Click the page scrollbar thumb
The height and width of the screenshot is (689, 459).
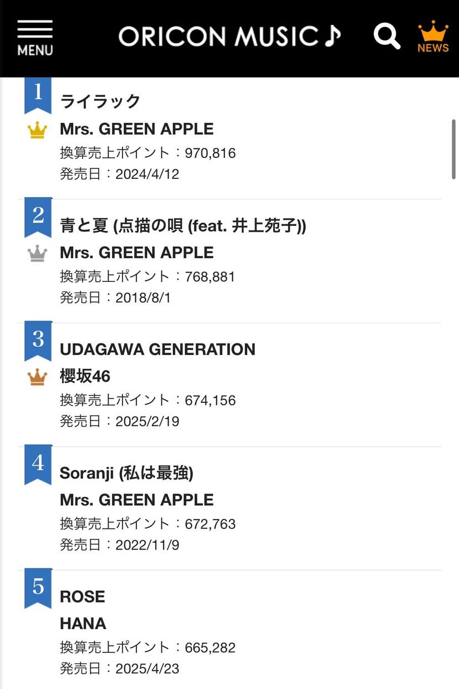pyautogui.click(x=454, y=149)
